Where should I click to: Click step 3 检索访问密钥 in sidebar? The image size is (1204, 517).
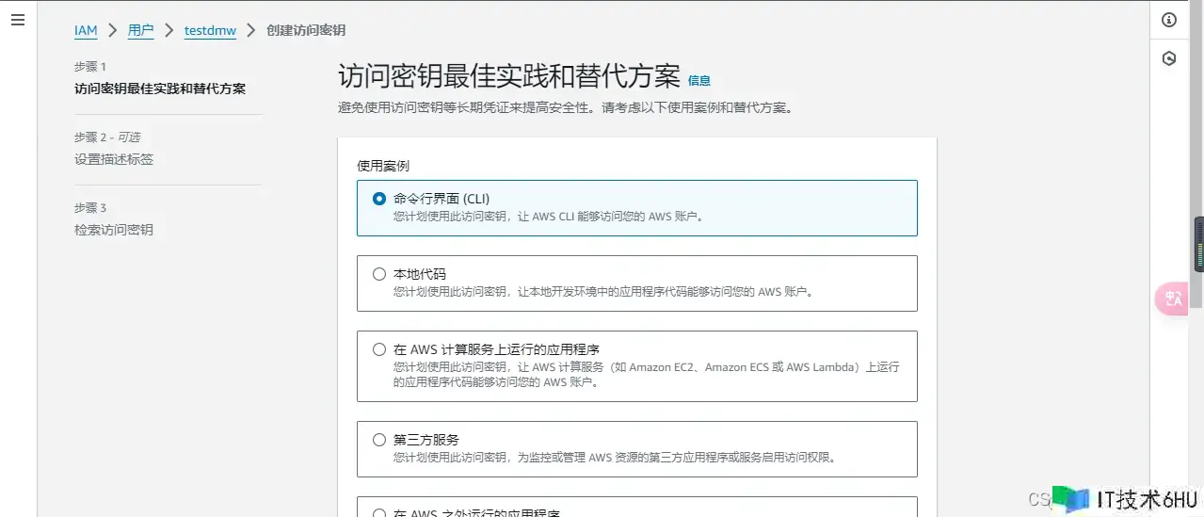point(114,230)
